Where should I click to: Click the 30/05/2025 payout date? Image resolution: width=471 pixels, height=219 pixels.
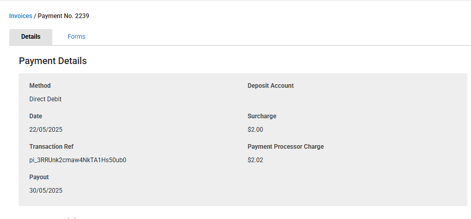point(46,191)
